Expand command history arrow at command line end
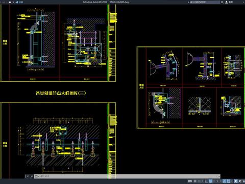 click(x=219, y=176)
